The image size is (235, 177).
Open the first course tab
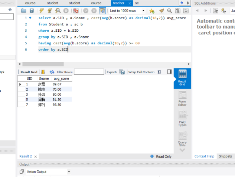click(30, 3)
